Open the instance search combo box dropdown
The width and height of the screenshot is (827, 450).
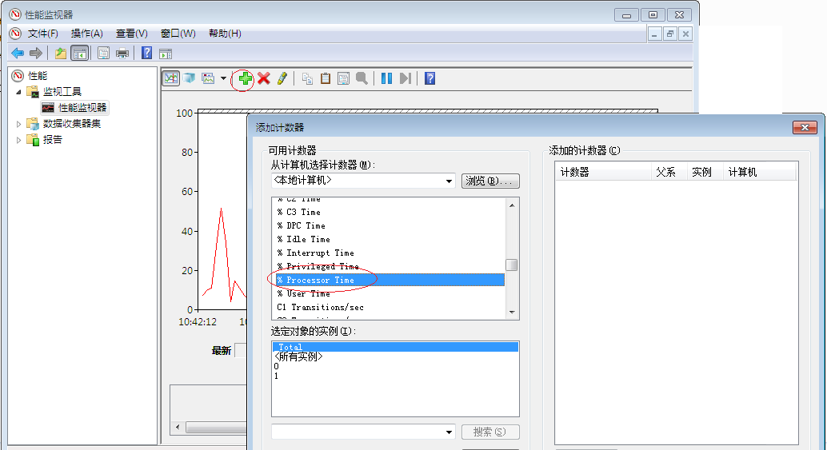click(449, 432)
